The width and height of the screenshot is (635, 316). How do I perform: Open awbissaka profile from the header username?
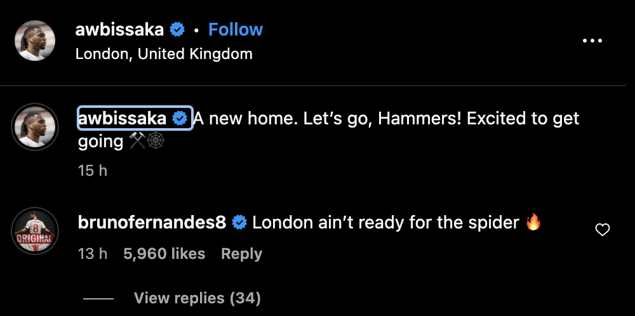pyautogui.click(x=119, y=30)
